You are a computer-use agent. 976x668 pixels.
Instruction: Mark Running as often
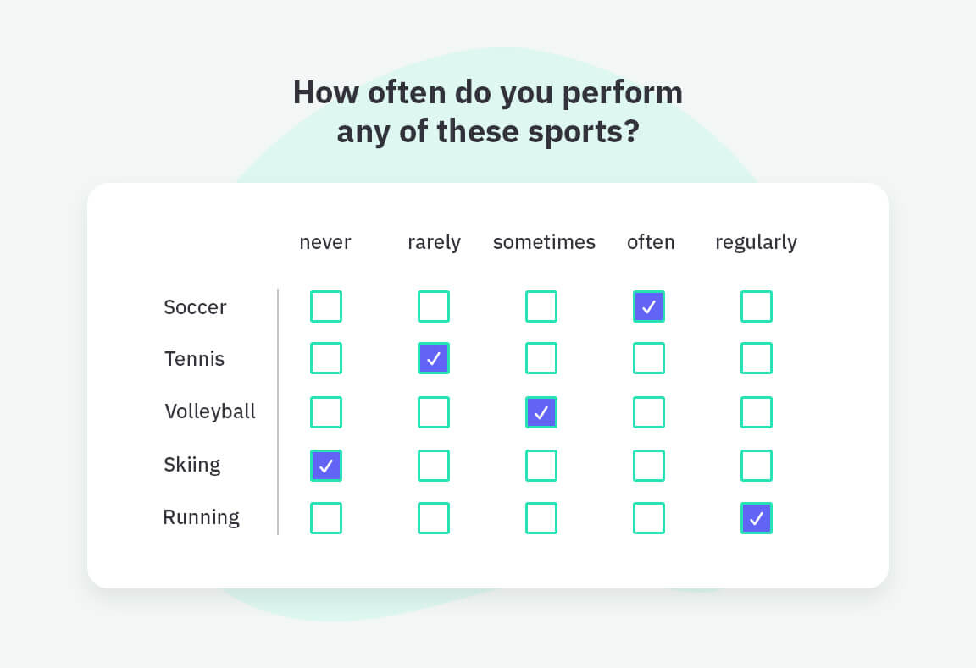tap(649, 518)
